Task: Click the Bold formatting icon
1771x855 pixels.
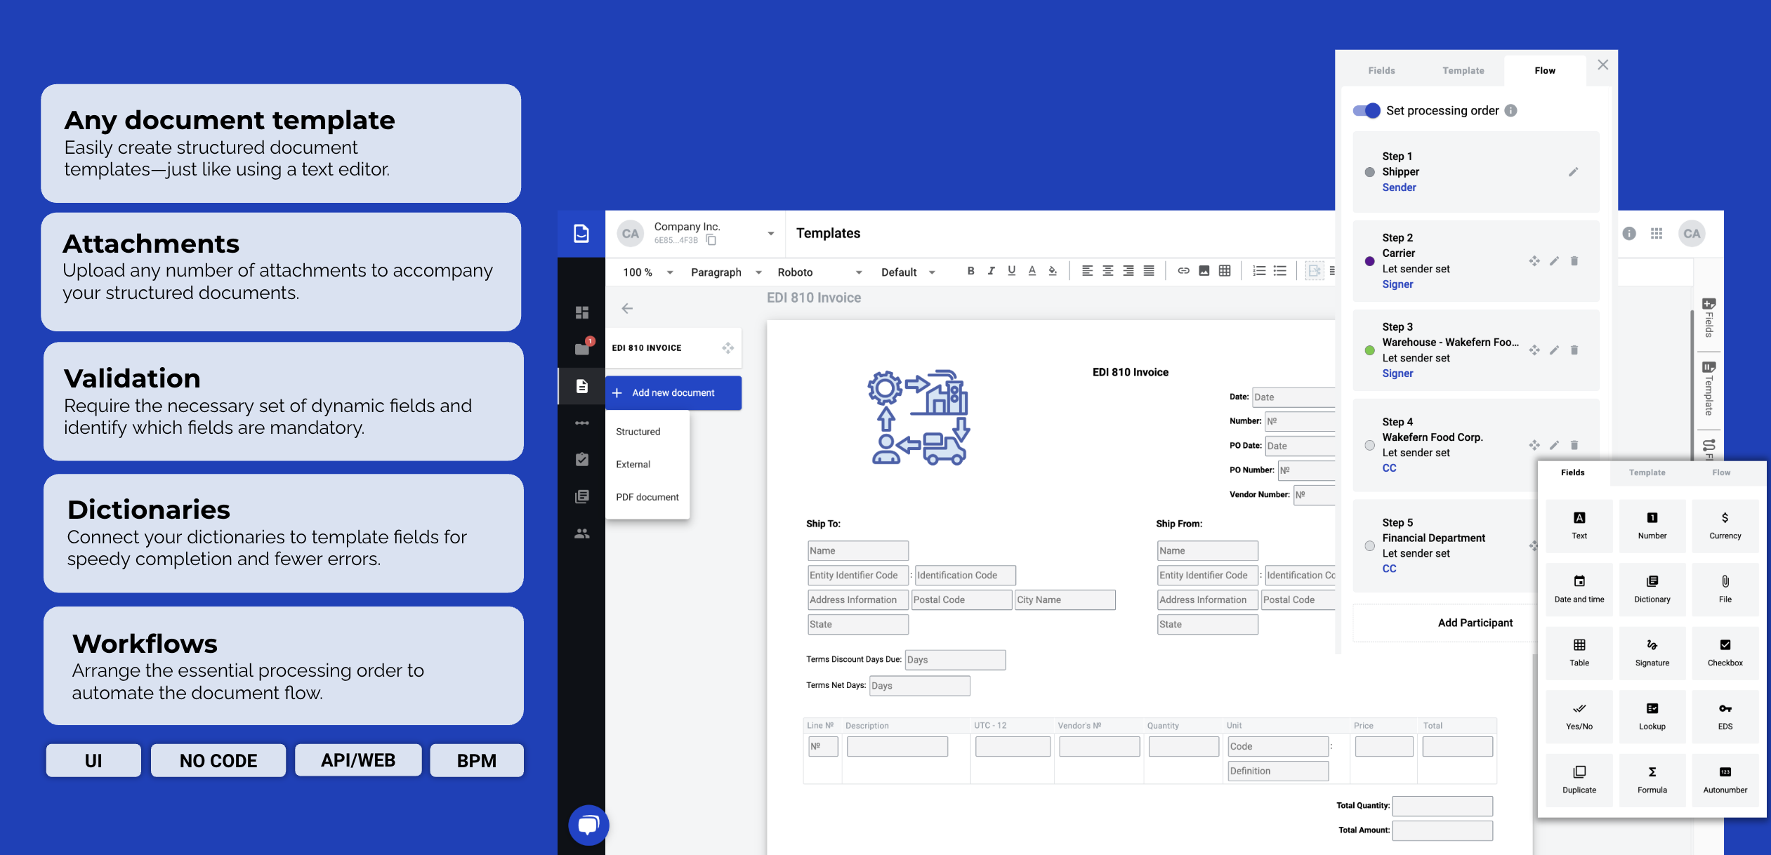Action: click(970, 271)
